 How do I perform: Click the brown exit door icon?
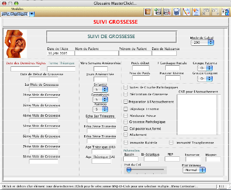[x=148, y=12]
